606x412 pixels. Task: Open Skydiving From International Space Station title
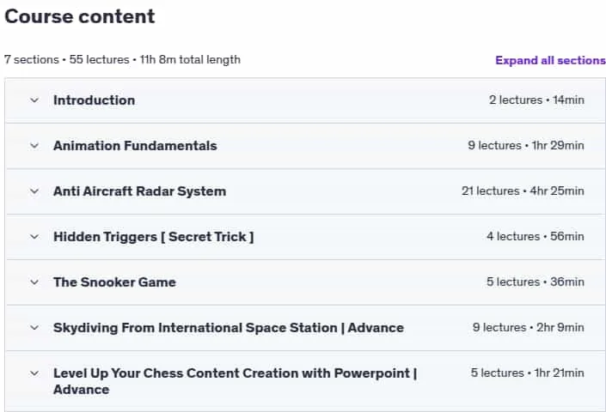tap(229, 328)
